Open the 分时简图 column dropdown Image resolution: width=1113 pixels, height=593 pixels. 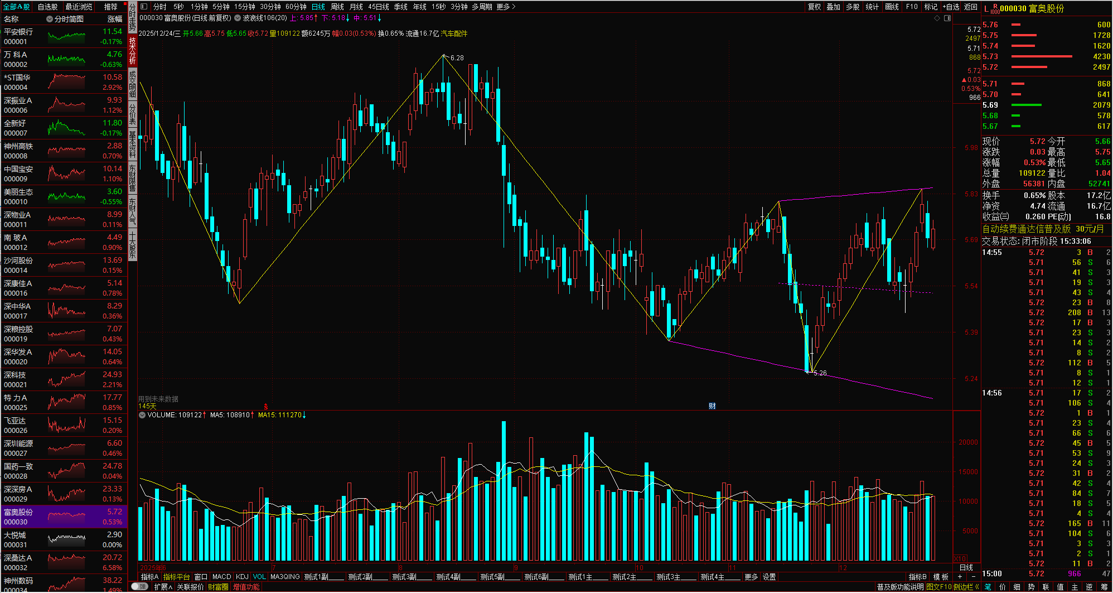(x=50, y=19)
